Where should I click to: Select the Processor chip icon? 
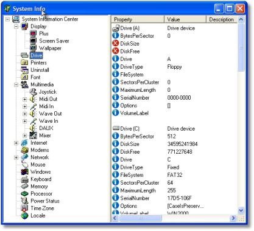(x=24, y=194)
